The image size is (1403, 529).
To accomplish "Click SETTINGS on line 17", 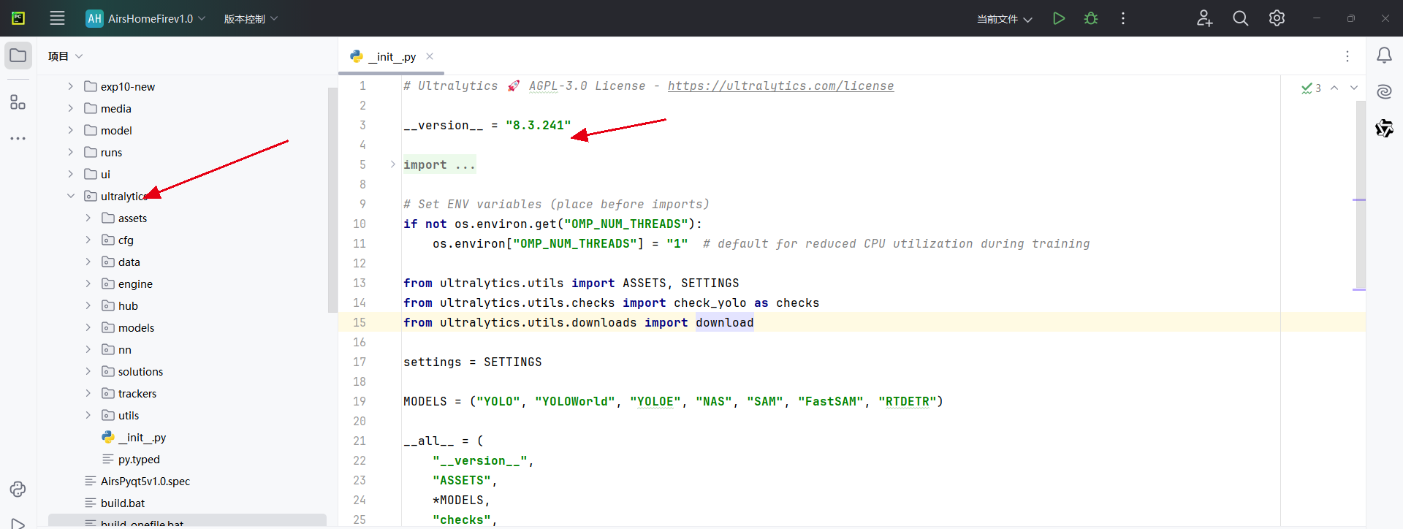I will [x=513, y=362].
